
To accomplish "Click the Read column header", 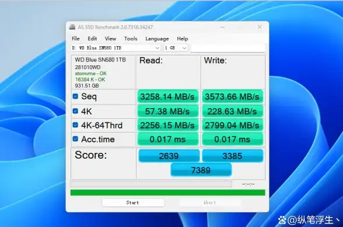I will coord(151,60).
